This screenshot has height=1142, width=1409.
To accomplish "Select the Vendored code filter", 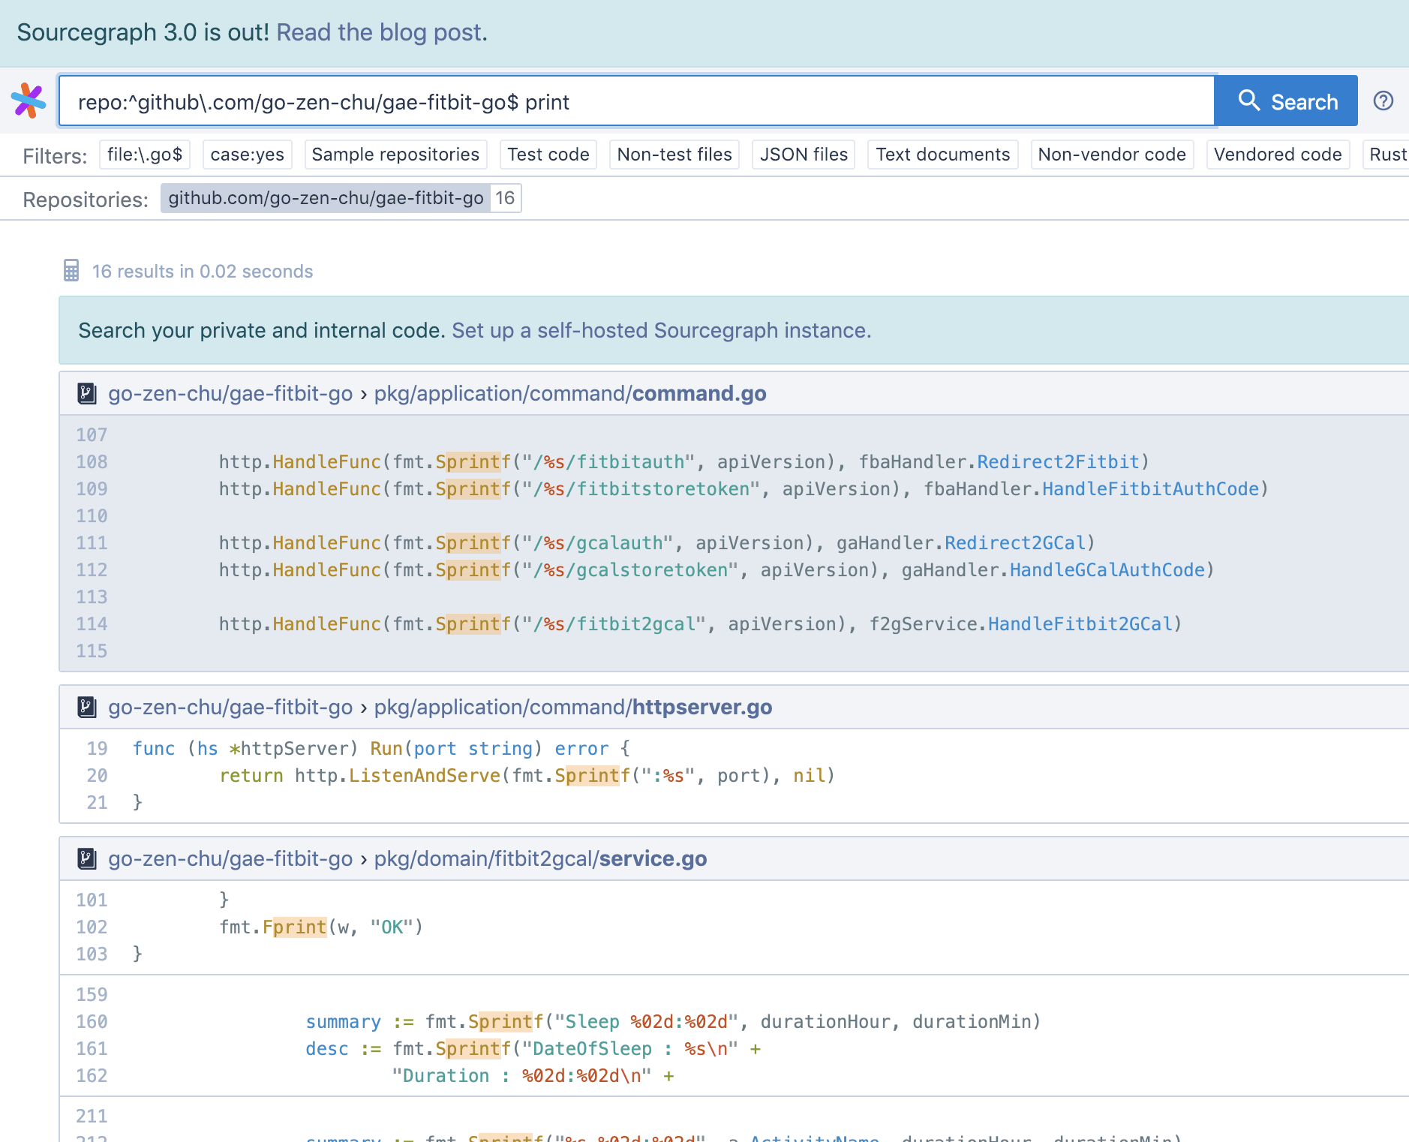I will tap(1278, 155).
